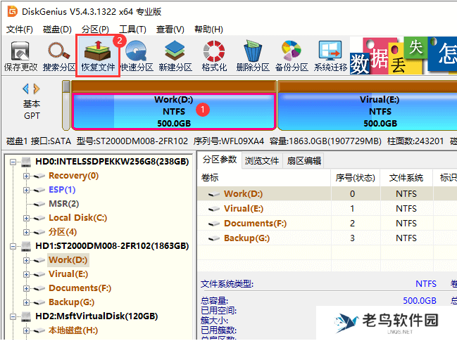Image resolution: width=457 pixels, height=341 pixels.
Task: Click the 新建分区 new partition icon
Action: click(x=175, y=56)
